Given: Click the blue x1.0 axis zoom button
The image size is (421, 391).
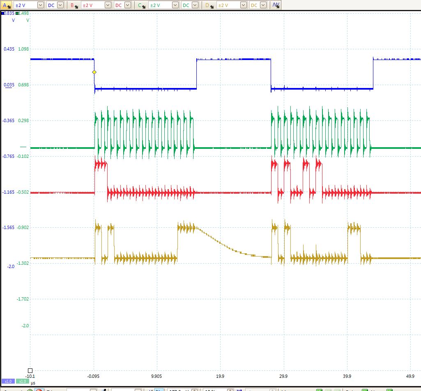Looking at the screenshot, I should click(8, 381).
